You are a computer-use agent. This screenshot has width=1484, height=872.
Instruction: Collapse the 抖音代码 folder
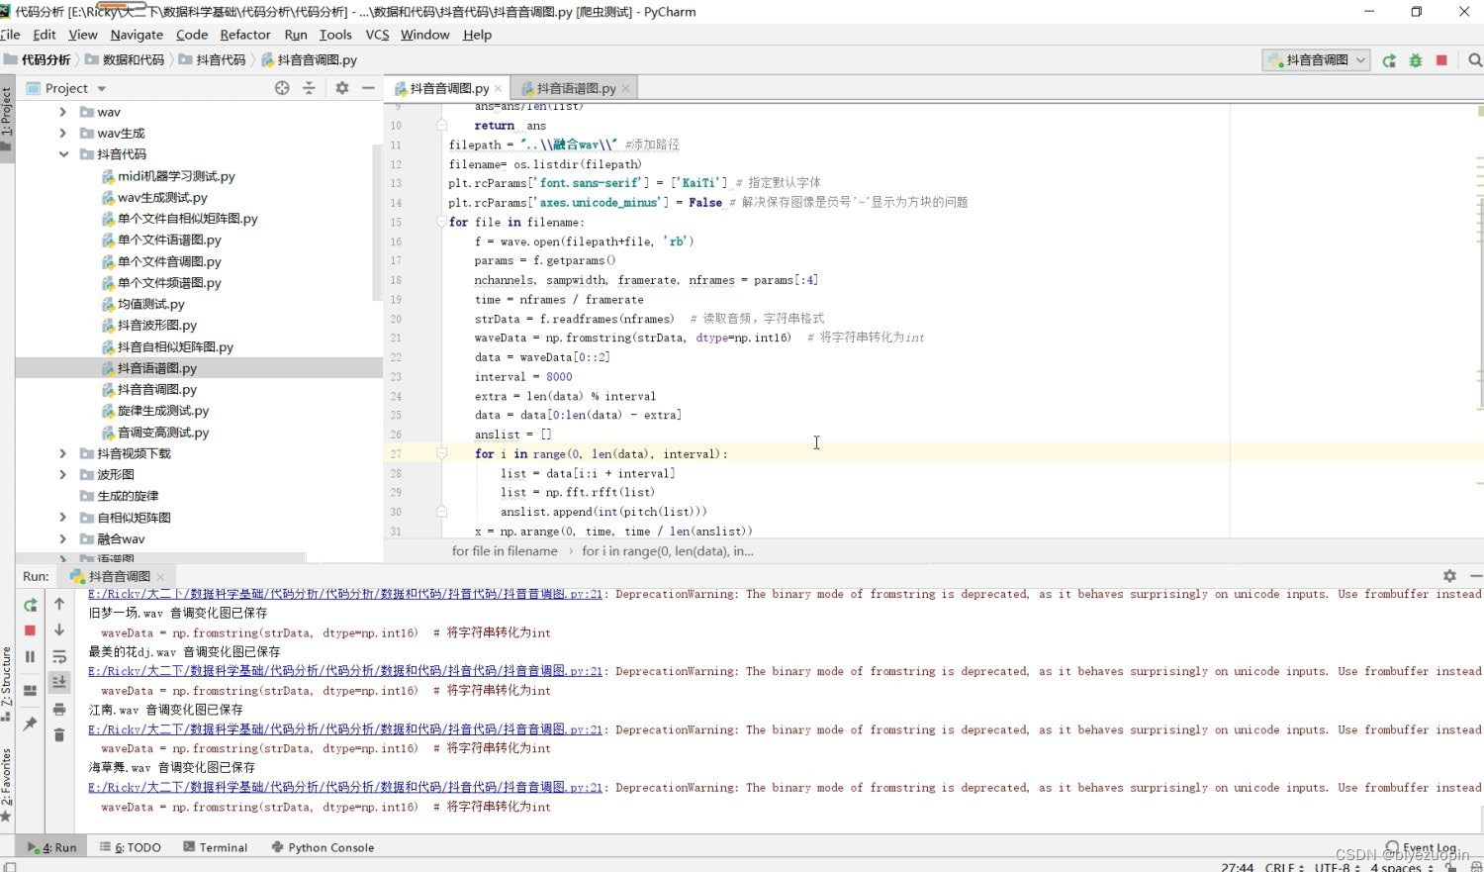coord(63,154)
